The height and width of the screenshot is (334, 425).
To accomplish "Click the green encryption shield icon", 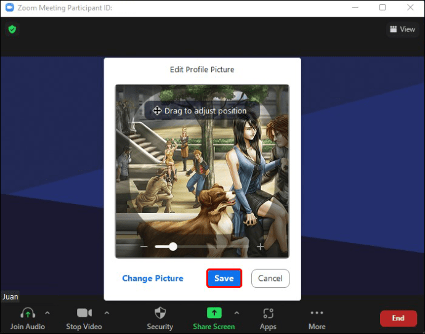I will point(12,29).
